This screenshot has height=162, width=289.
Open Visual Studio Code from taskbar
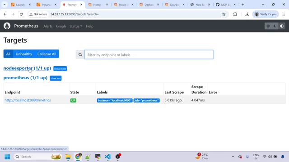point(108,157)
